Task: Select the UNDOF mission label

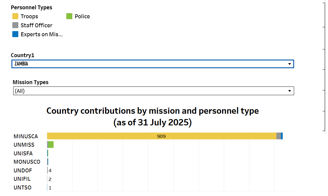Action: pos(23,171)
